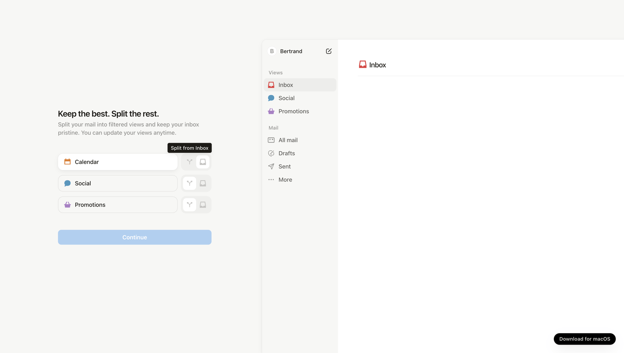Enable Split from Inbox for Social
Image resolution: width=624 pixels, height=353 pixels.
pyautogui.click(x=189, y=183)
